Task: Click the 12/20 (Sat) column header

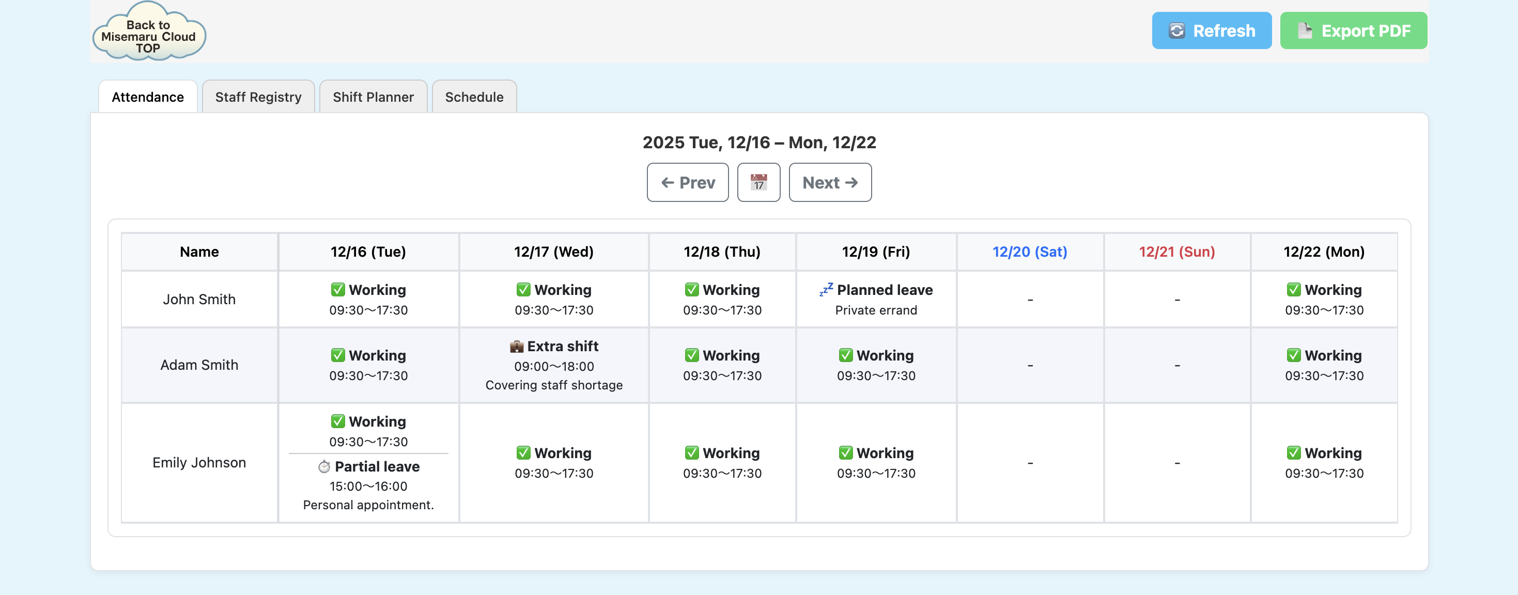Action: pyautogui.click(x=1030, y=252)
